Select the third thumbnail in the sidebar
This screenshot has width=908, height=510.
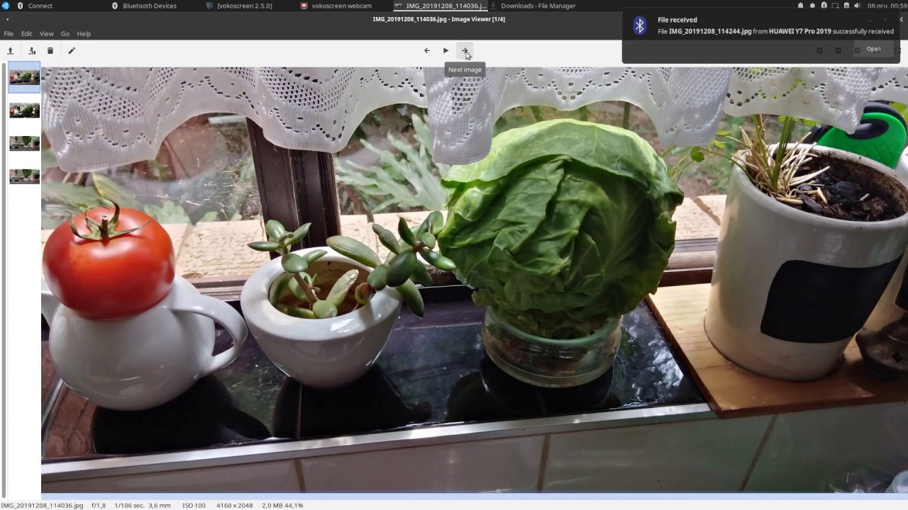(24, 143)
